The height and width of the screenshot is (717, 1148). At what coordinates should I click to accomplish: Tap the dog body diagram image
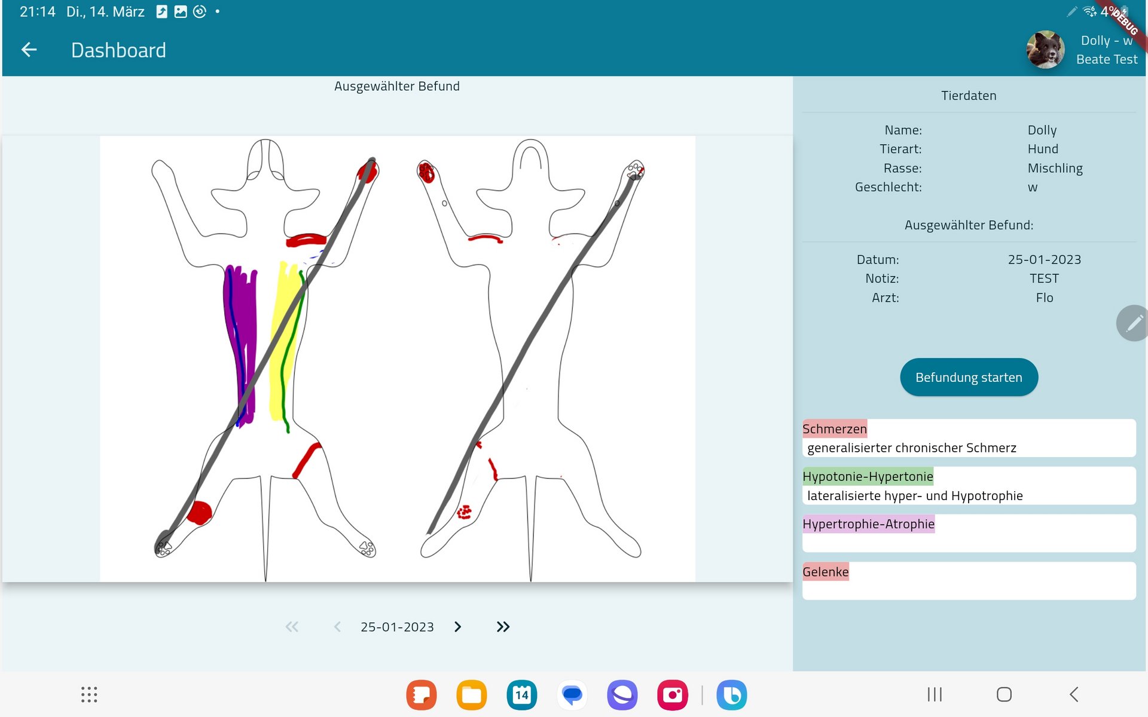[x=397, y=358]
